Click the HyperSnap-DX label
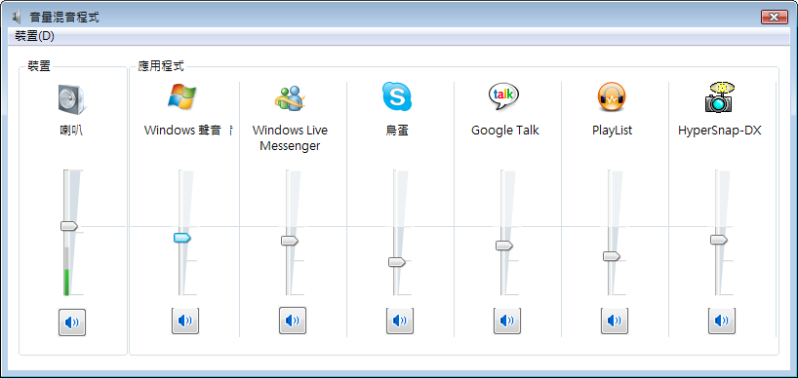The width and height of the screenshot is (798, 378). click(720, 131)
